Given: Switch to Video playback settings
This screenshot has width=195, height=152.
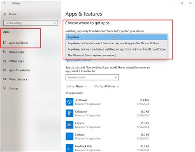Looking at the screenshot, I should click(18, 79).
